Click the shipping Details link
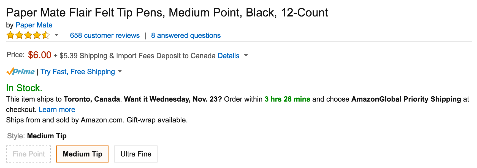The height and width of the screenshot is (168, 477). click(x=228, y=56)
